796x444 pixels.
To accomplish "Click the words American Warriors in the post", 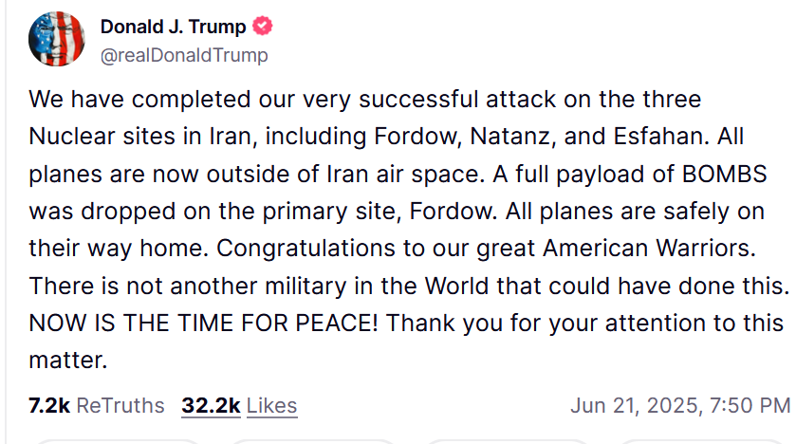I will click(649, 249).
